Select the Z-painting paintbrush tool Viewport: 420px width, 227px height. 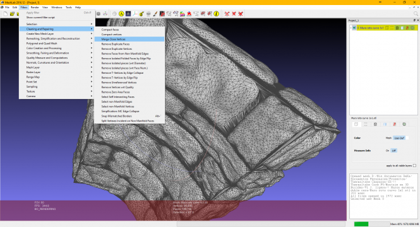coord(155,14)
